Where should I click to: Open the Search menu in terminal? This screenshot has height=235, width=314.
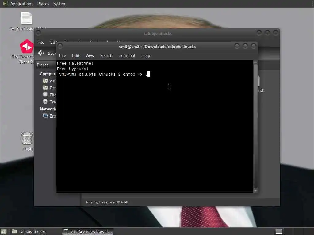[106, 55]
